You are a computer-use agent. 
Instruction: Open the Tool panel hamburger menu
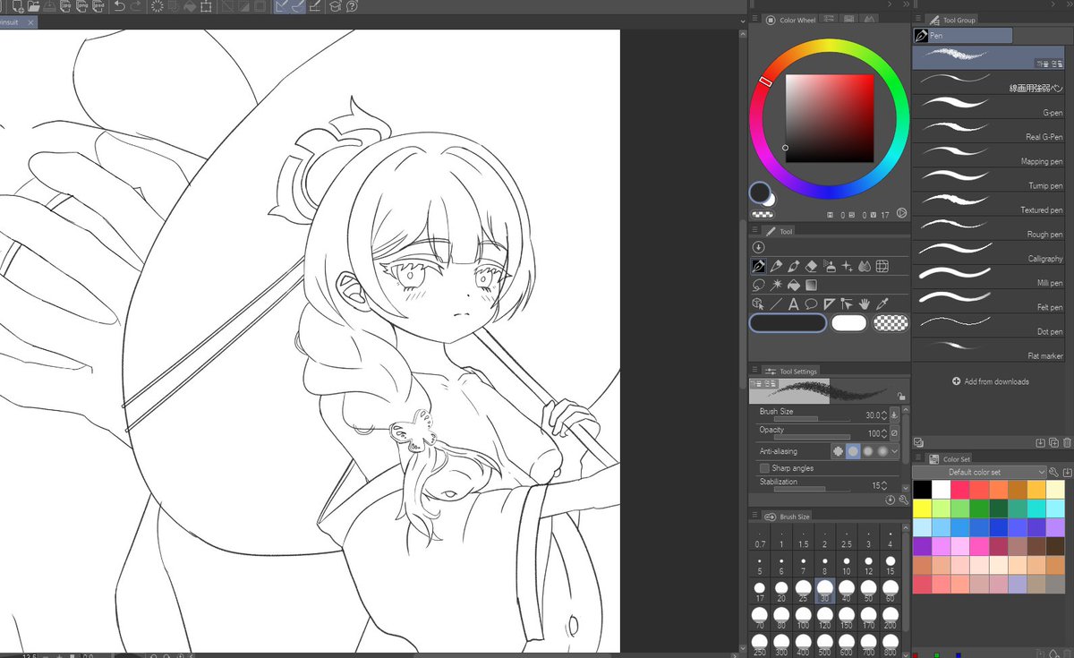click(754, 231)
